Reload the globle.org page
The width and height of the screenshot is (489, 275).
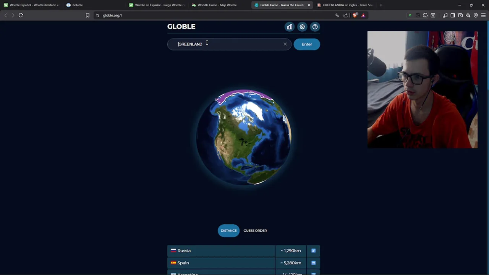[x=21, y=15]
